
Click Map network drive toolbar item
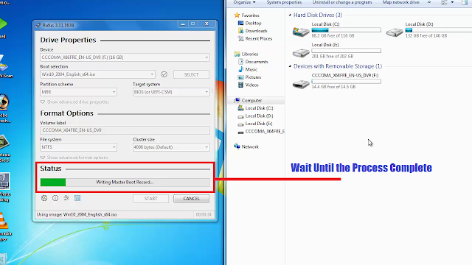(x=400, y=2)
